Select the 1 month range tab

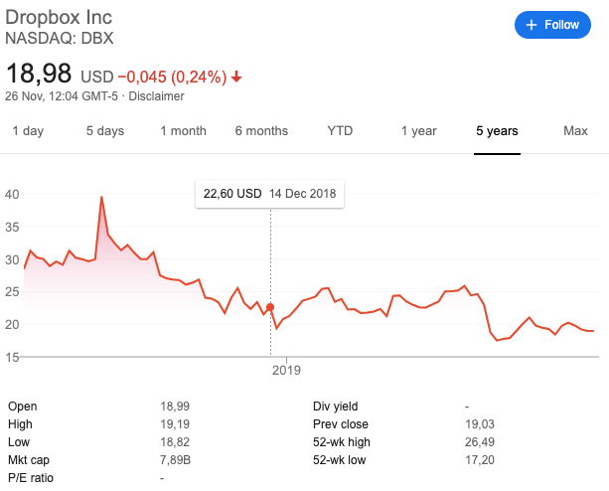tap(184, 131)
